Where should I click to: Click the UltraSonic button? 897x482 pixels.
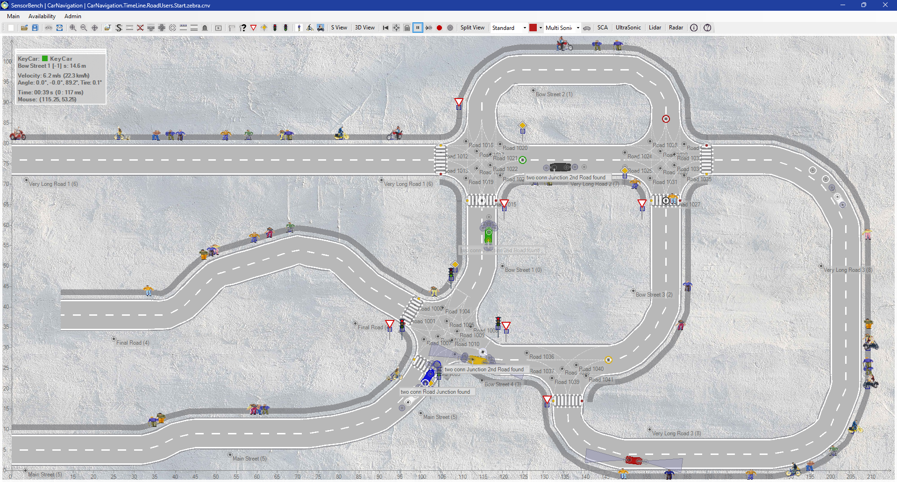tap(628, 28)
